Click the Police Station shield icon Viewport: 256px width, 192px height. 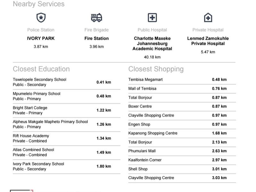(x=41, y=18)
